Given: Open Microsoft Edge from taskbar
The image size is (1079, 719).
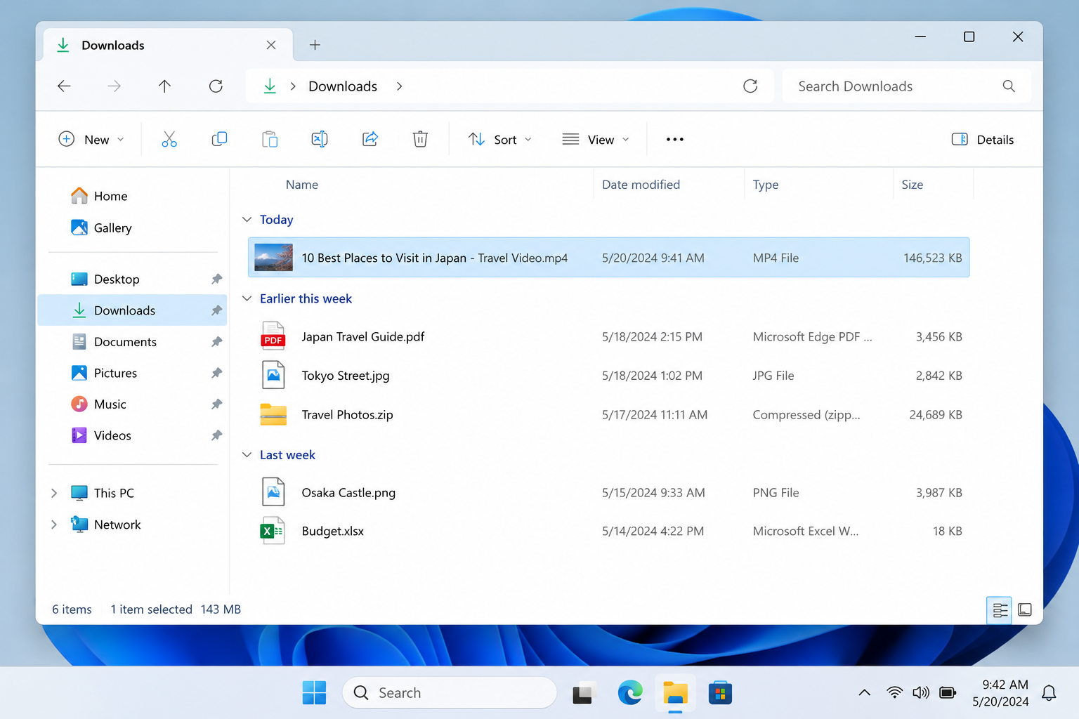Looking at the screenshot, I should pos(630,693).
